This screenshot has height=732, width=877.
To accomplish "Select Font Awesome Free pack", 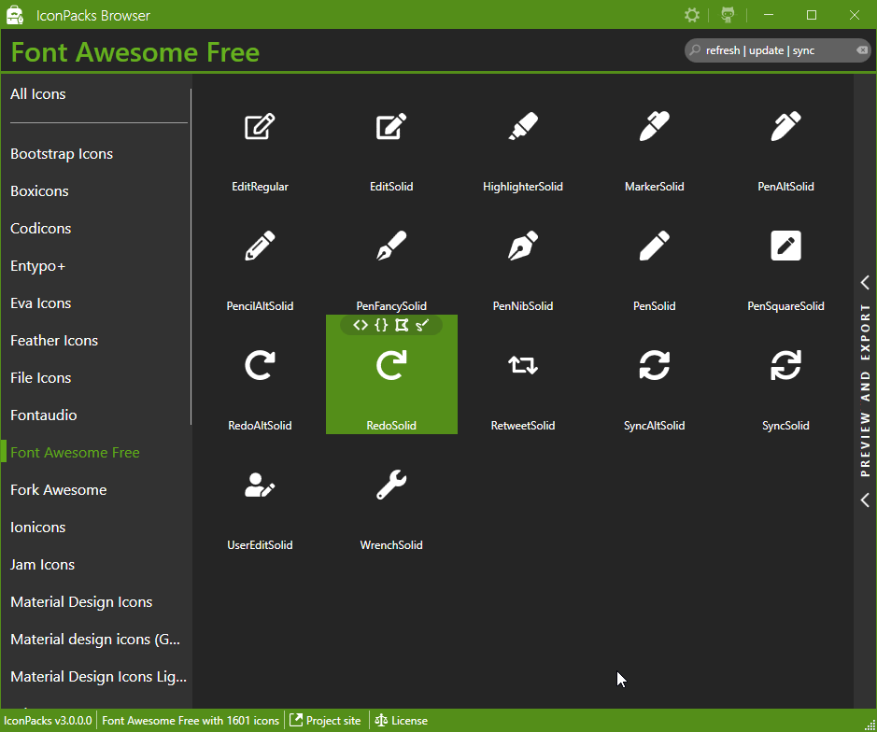I will (75, 453).
